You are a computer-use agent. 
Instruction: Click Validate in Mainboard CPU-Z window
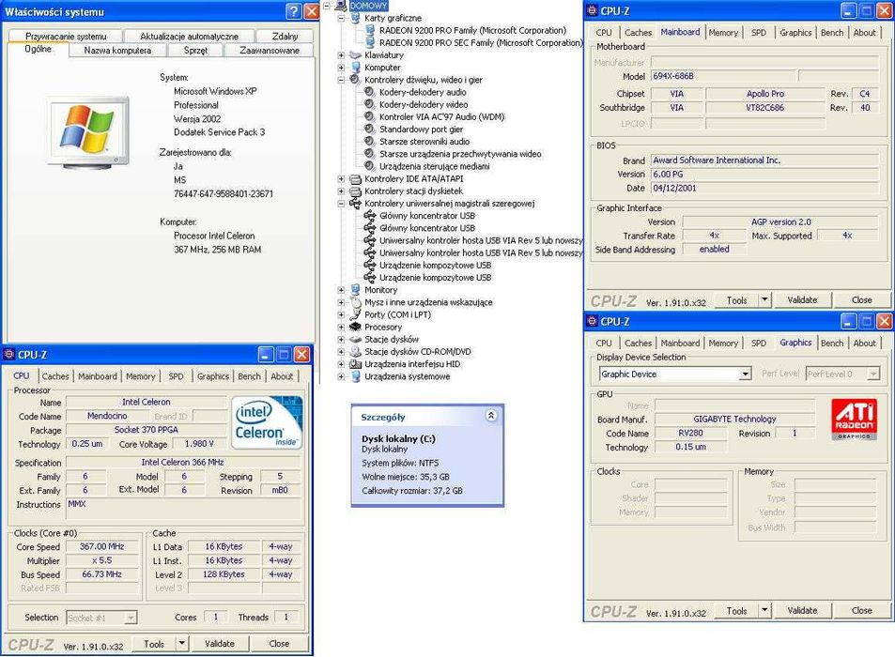(x=802, y=299)
